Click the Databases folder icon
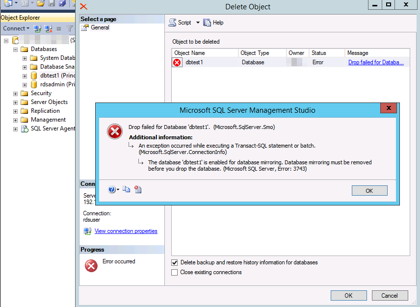 coord(25,49)
